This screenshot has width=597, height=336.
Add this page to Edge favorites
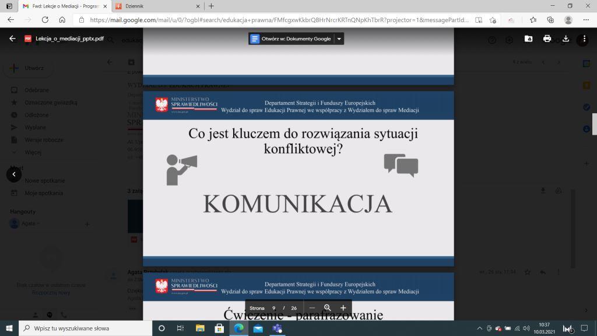click(493, 19)
